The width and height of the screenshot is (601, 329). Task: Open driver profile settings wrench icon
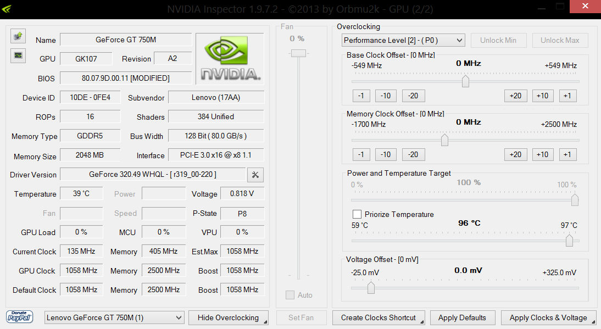click(x=255, y=175)
